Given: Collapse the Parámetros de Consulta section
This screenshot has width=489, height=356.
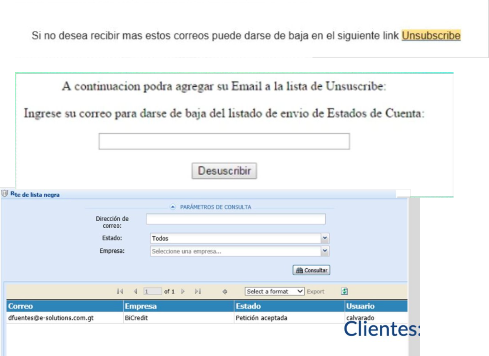Looking at the screenshot, I should pyautogui.click(x=173, y=207).
